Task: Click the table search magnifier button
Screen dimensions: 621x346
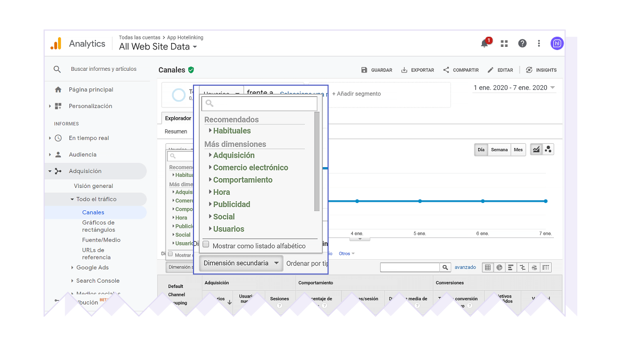Action: 445,267
